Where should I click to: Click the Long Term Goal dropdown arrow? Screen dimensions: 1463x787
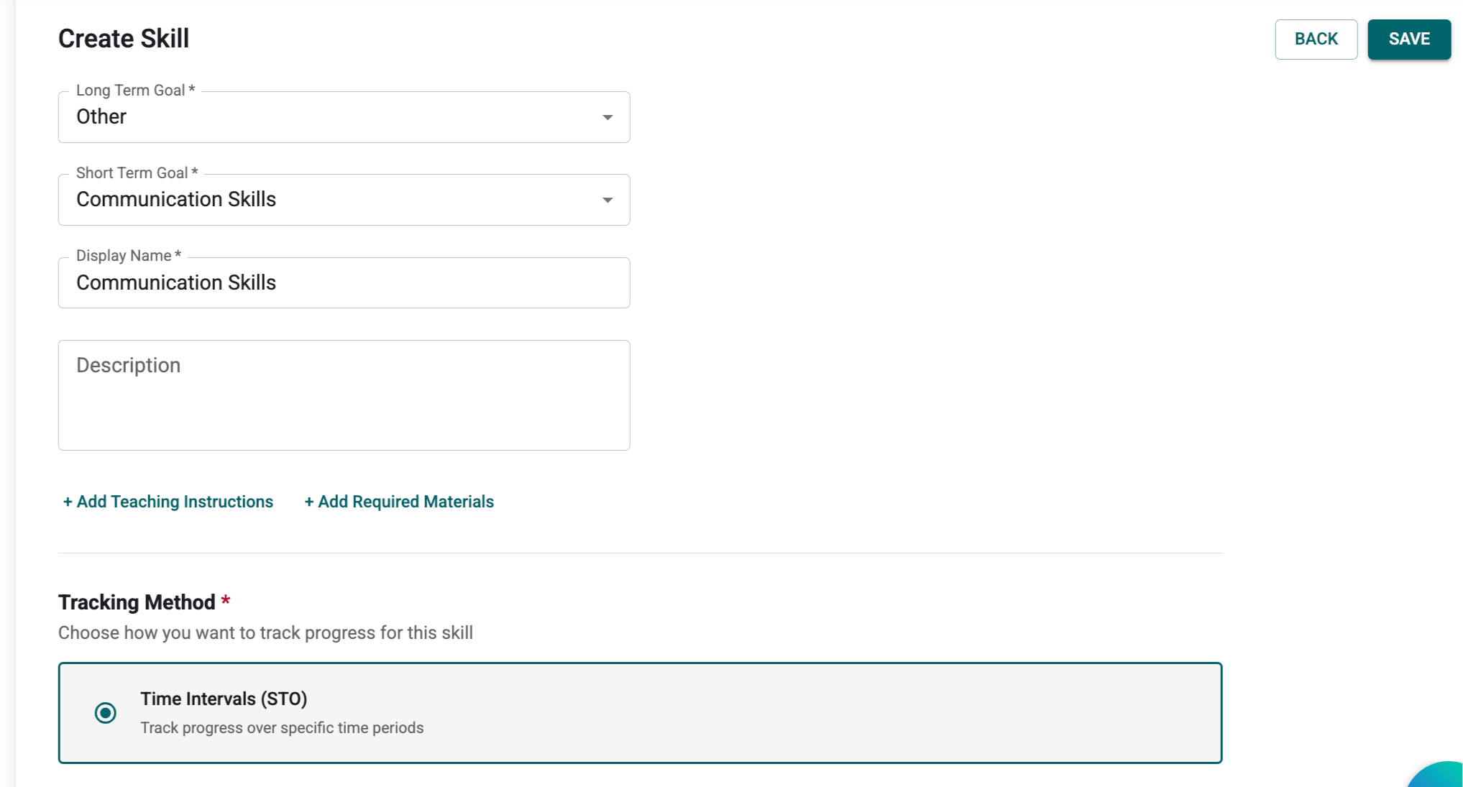pos(607,117)
